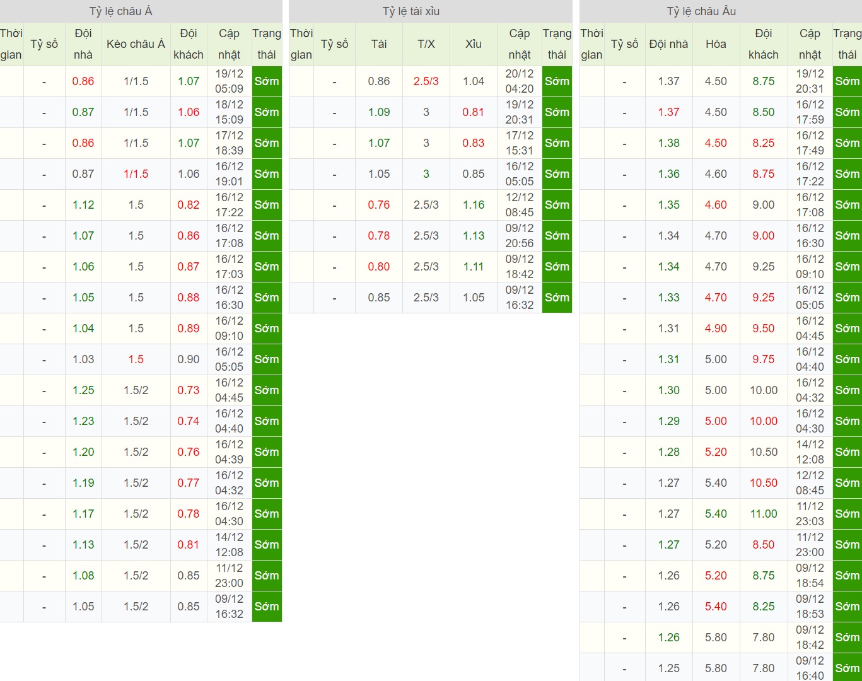Select the 1.30 home odds value
This screenshot has width=862, height=681.
[669, 390]
